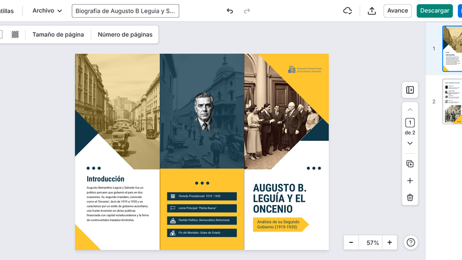Screen dimensions: 462x260
Task: Select the Análisis de su Segundo Gobierno subtitle
Action: [x=278, y=224]
